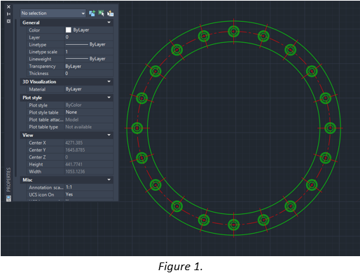The height and width of the screenshot is (273, 360).
Task: Click the Material property label
Action: point(37,89)
